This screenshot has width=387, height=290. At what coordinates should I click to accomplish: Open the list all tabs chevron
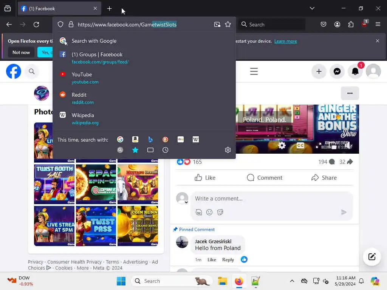(312, 8)
